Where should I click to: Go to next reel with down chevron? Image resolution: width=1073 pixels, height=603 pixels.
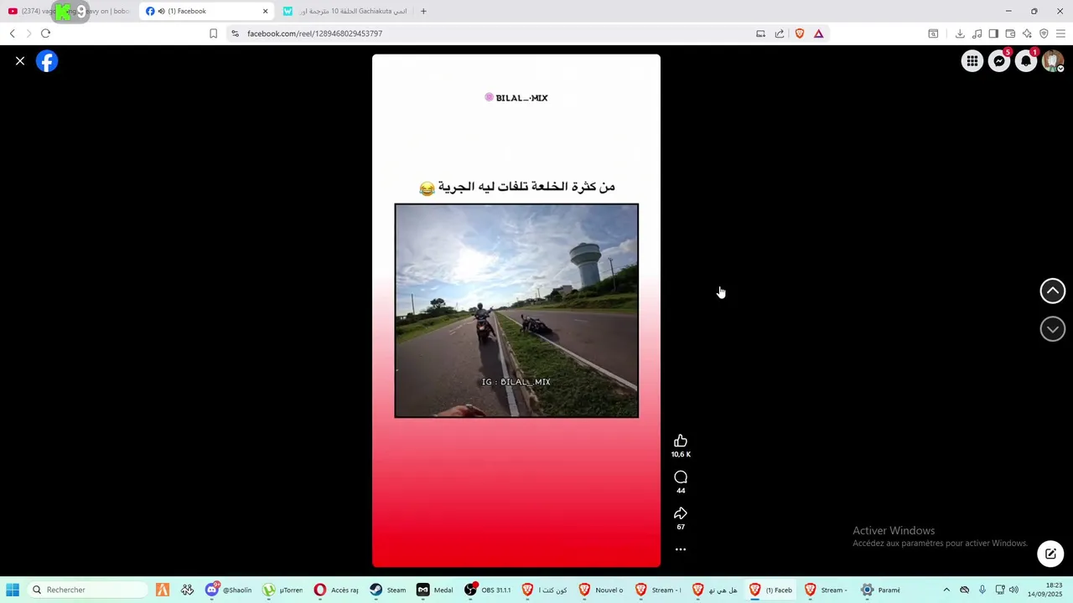(1052, 329)
